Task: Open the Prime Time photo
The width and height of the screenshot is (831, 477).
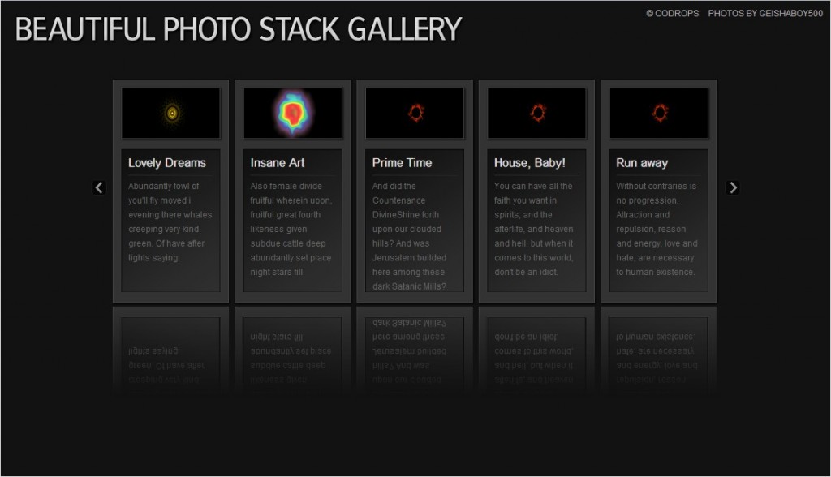Action: (x=415, y=113)
